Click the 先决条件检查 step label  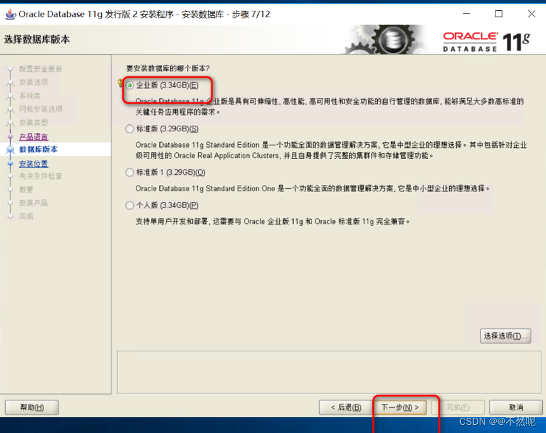coord(40,176)
